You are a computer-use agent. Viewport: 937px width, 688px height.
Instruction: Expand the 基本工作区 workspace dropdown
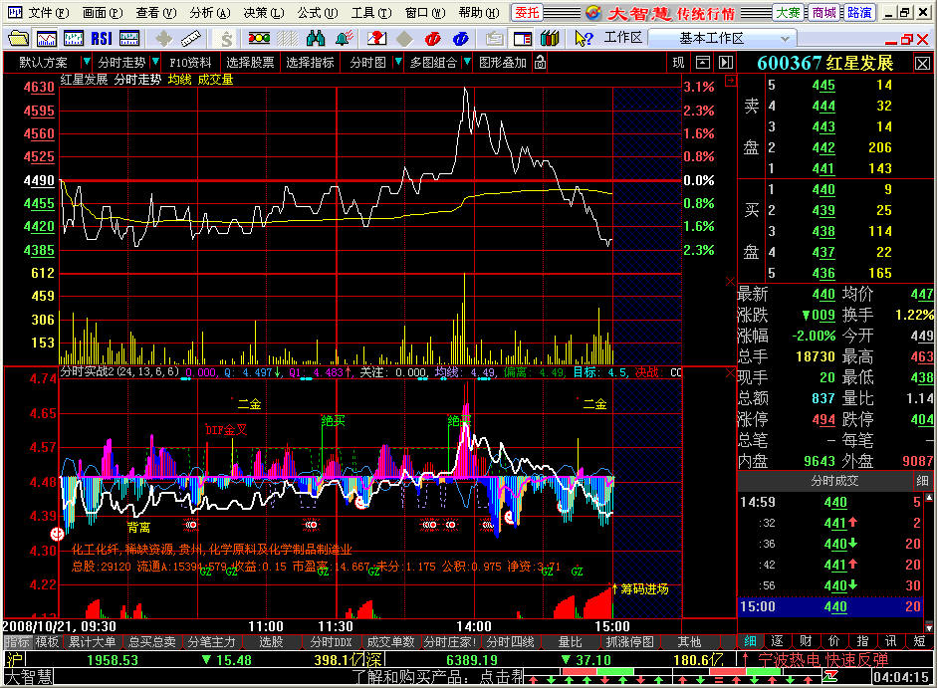785,39
